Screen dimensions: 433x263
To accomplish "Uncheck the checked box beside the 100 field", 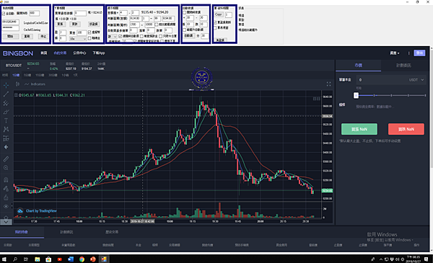I will (89, 32).
